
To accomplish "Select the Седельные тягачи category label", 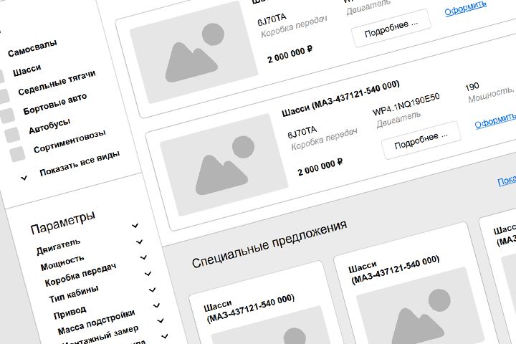I will [x=57, y=82].
